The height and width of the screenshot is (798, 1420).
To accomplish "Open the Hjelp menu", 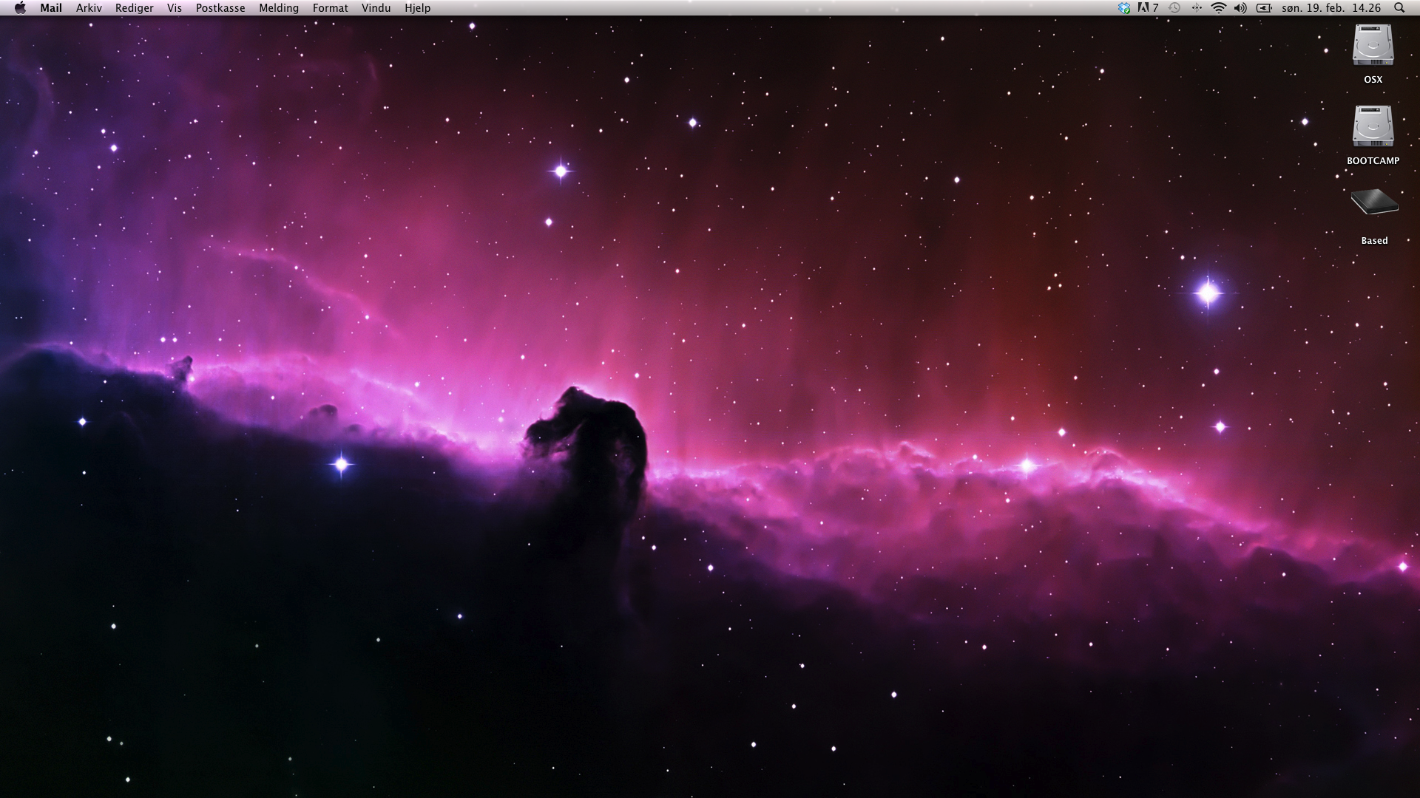I will 417,8.
